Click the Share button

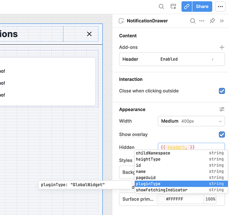tap(202, 6)
